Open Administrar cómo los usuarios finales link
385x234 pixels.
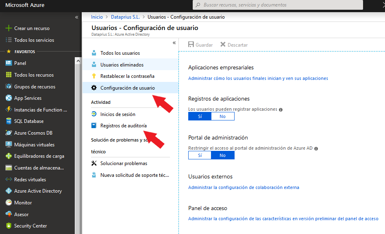coord(258,78)
